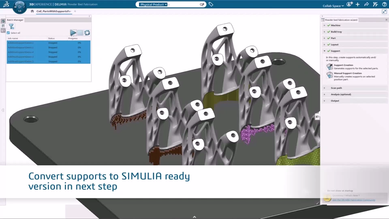Sort by the Progress column header
This screenshot has width=389, height=219.
[79, 39]
